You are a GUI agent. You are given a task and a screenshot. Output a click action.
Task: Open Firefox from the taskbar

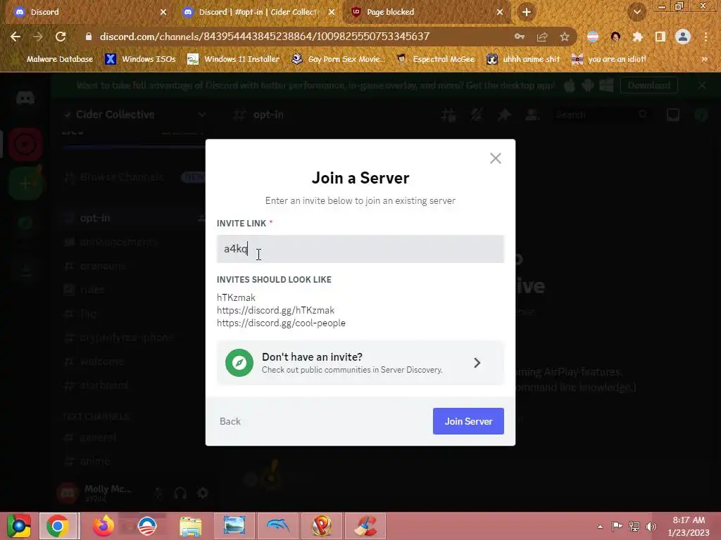coord(104,526)
